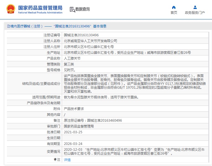
Task: Select approval date 2021-03-25
Action: pos(73,132)
